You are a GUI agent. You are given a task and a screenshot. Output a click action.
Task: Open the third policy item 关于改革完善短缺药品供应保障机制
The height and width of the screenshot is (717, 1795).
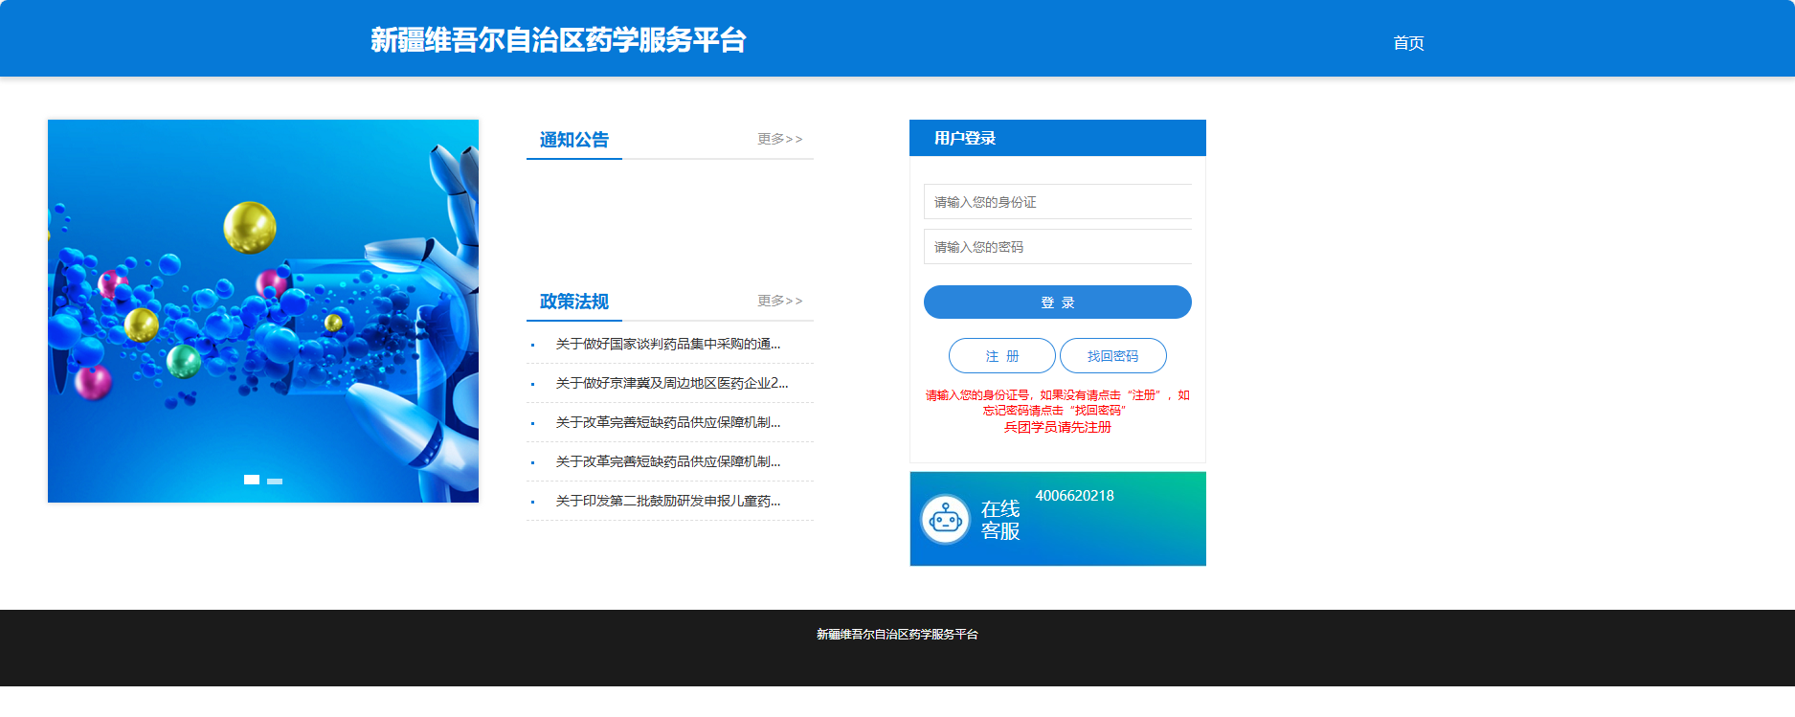[x=668, y=422]
